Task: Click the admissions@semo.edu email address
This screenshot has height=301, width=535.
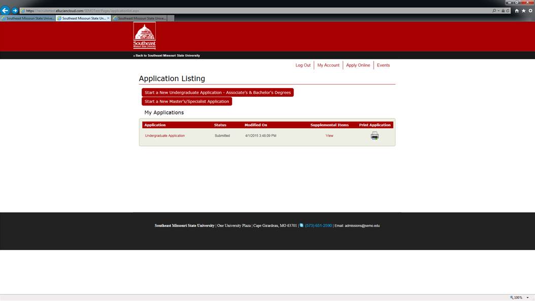Action: click(x=362, y=225)
